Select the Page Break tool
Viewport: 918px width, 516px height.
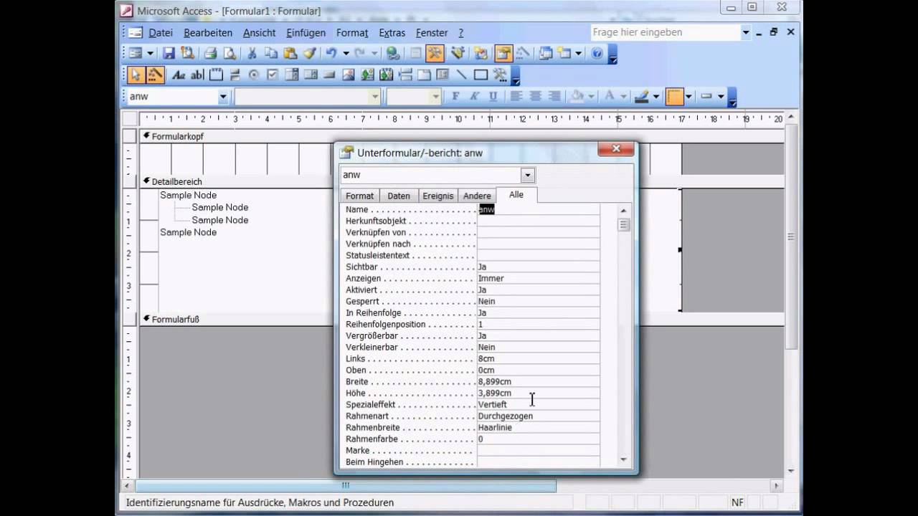[405, 75]
